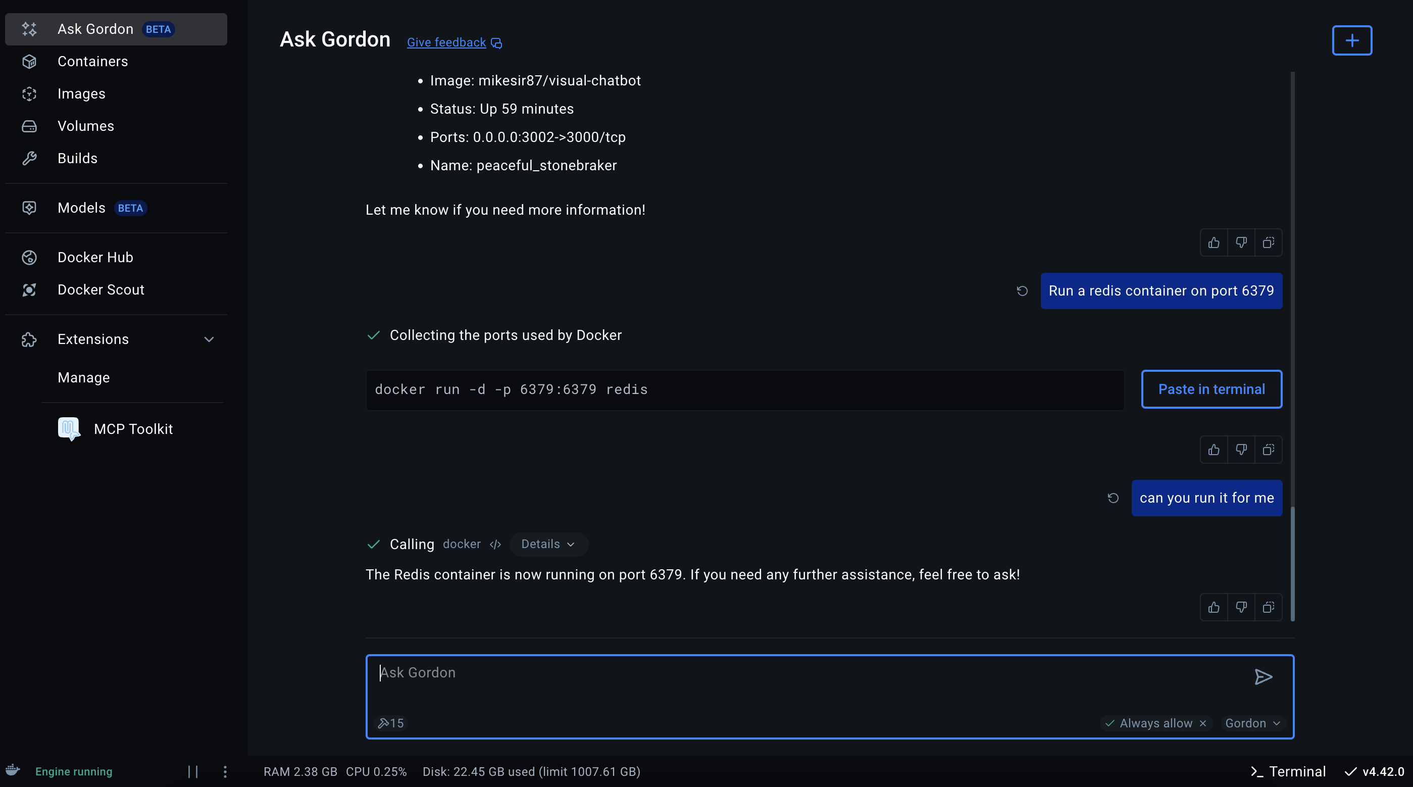Open the Volumes section
The image size is (1413, 787).
tap(116, 126)
